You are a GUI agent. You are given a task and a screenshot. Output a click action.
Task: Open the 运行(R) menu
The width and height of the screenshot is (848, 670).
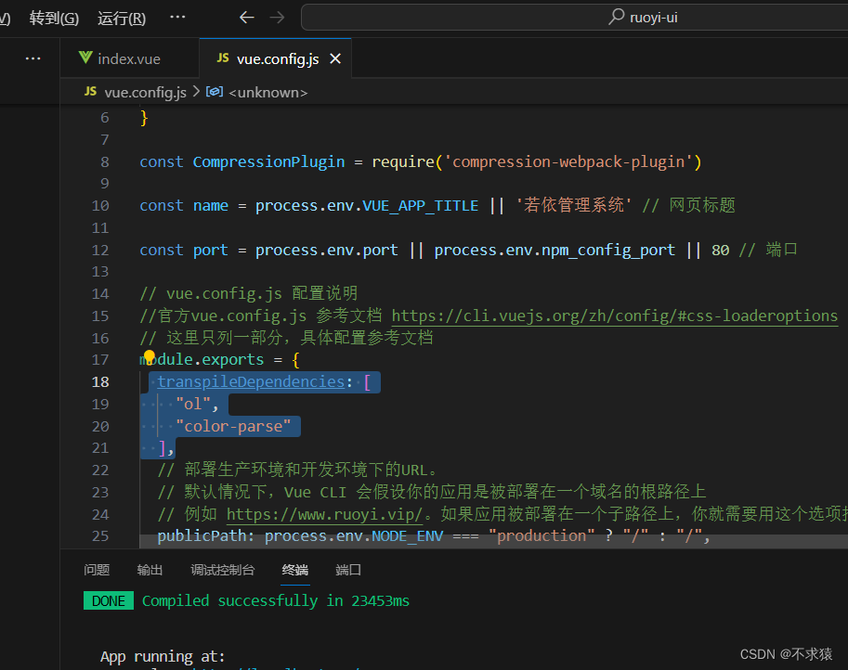click(122, 19)
